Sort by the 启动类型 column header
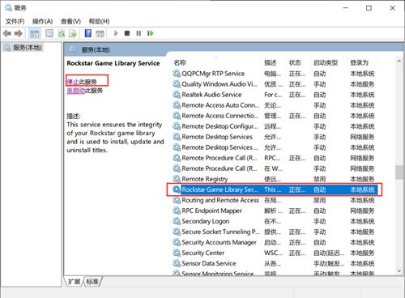The height and width of the screenshot is (298, 405). [x=326, y=62]
